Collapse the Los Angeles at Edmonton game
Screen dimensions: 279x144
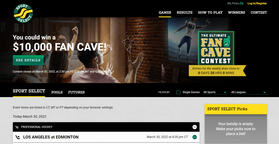pyautogui.click(x=195, y=137)
